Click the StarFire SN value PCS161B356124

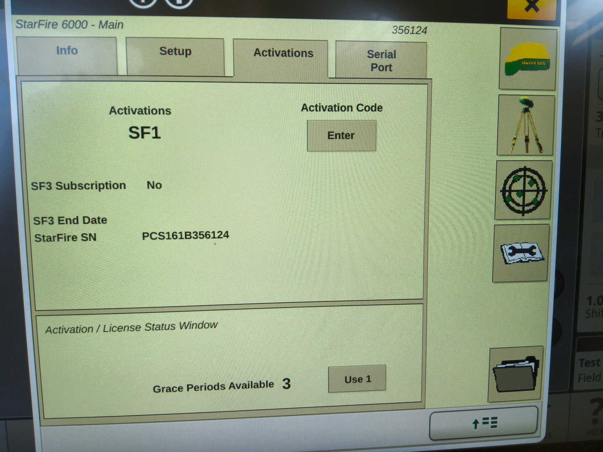click(x=185, y=235)
